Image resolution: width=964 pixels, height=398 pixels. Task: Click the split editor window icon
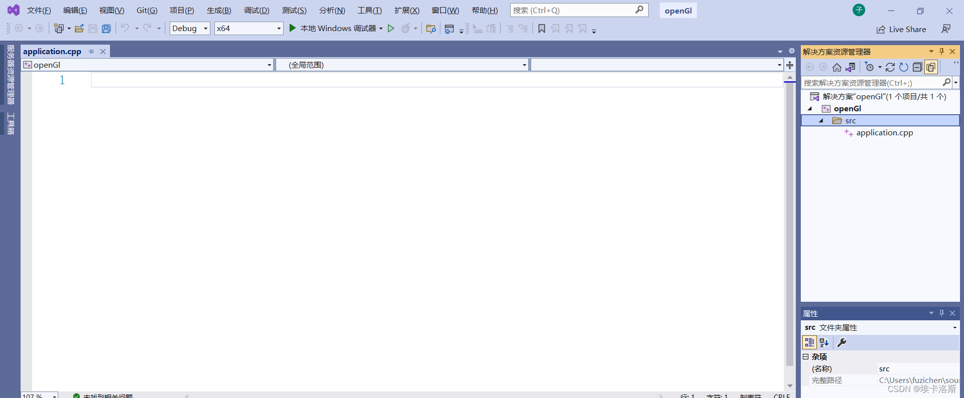[790, 65]
